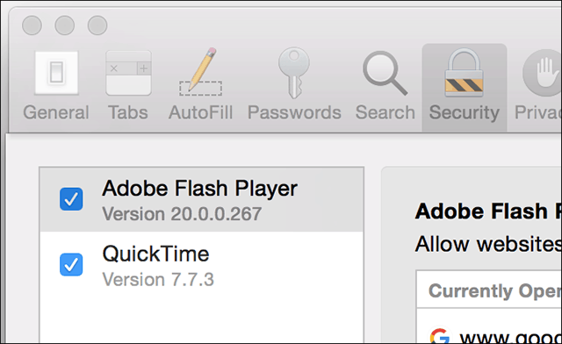Click the Version 20.0.0.267 text
This screenshot has width=562, height=344.
coord(182,214)
